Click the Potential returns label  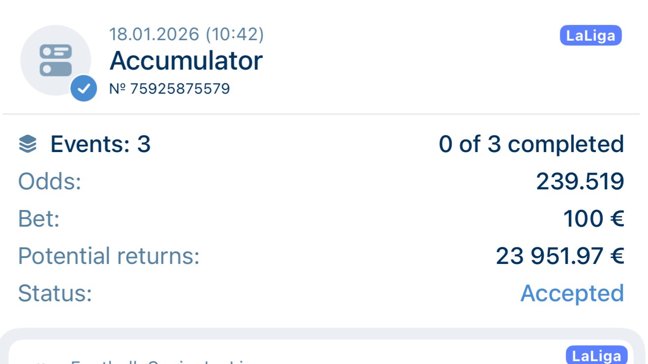click(x=109, y=256)
